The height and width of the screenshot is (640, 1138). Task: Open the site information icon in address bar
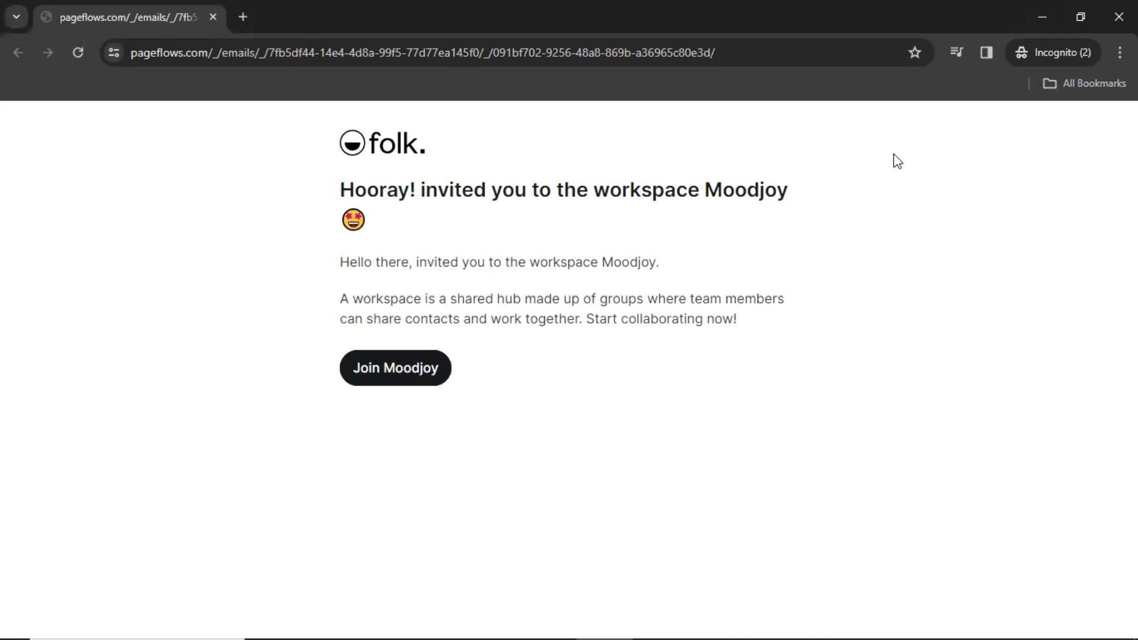(114, 53)
